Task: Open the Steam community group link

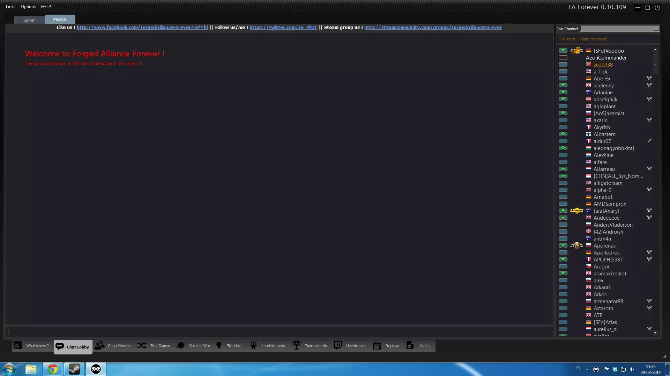Action: tap(433, 28)
